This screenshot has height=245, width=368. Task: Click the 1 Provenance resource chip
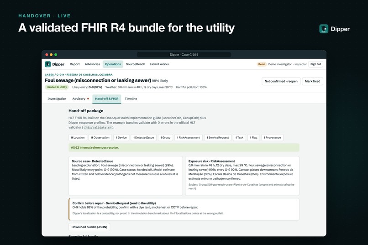click(x=272, y=138)
